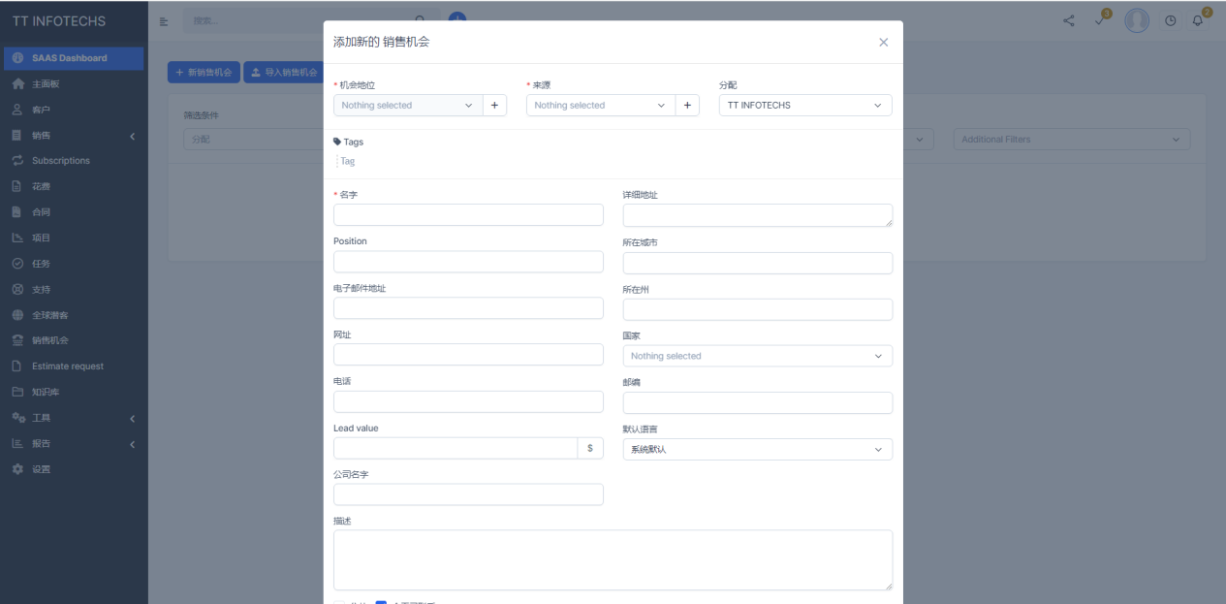Screen dimensions: 1226x604
Task: Click the 公司名字 input field
Action: pyautogui.click(x=468, y=494)
